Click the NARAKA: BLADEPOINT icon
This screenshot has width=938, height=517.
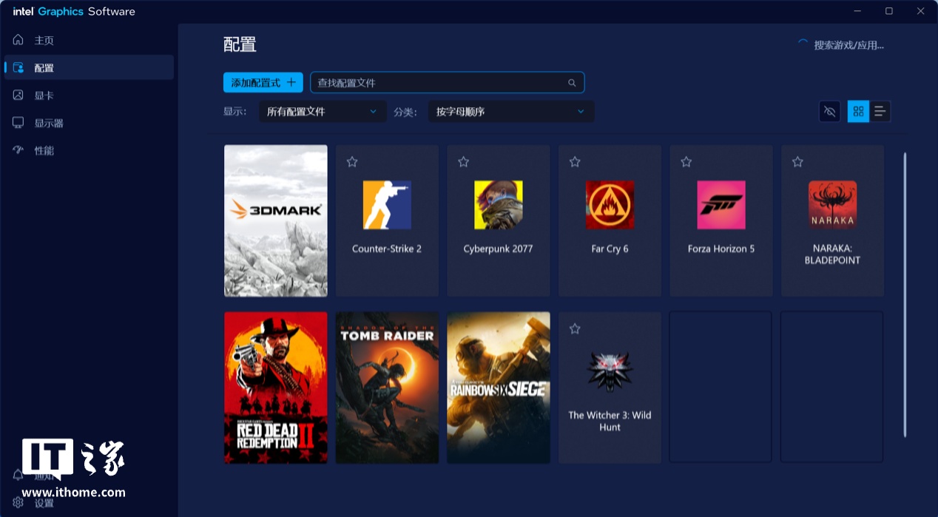click(832, 205)
